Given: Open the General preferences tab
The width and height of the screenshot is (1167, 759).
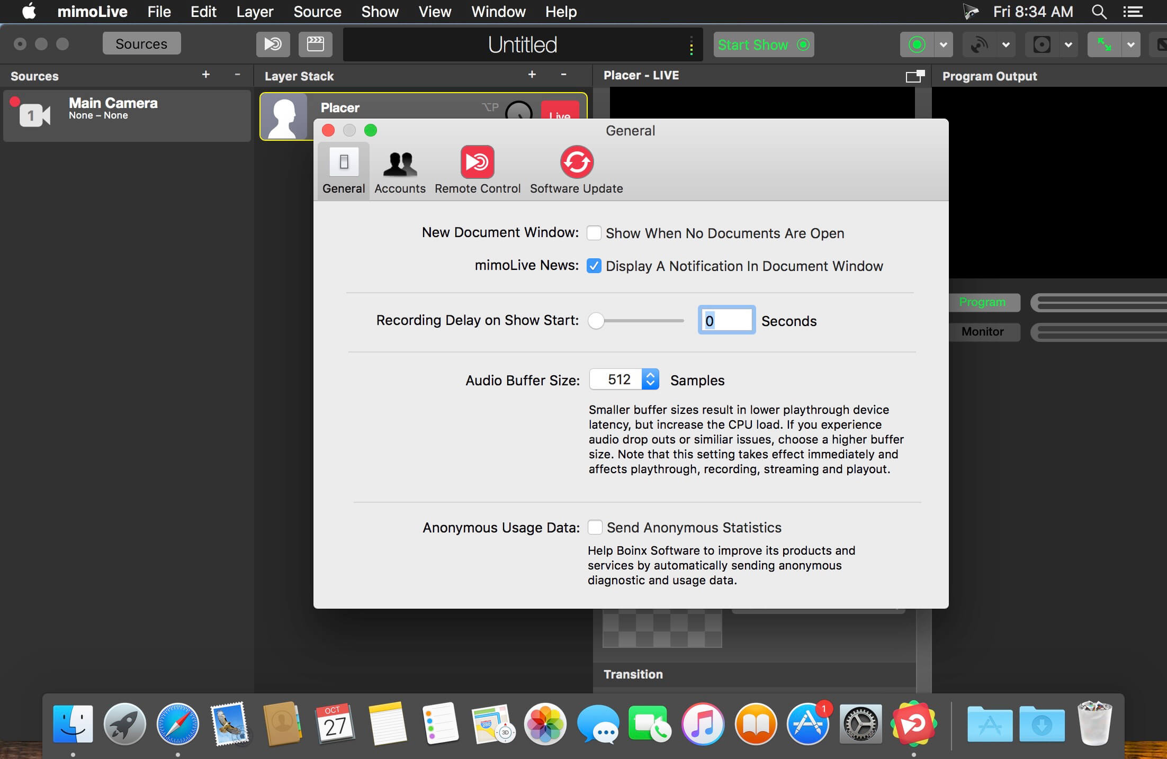Looking at the screenshot, I should pos(344,170).
